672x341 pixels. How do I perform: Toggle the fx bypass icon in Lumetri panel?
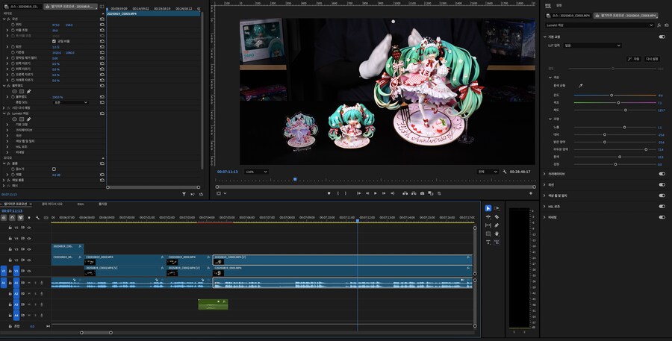point(659,25)
